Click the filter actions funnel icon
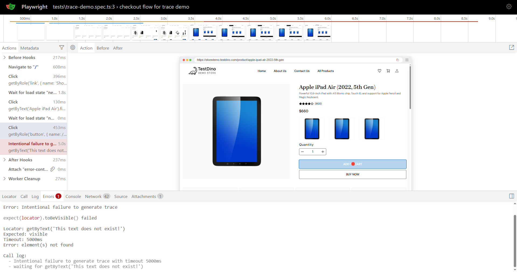This screenshot has height=272, width=517. tap(62, 48)
